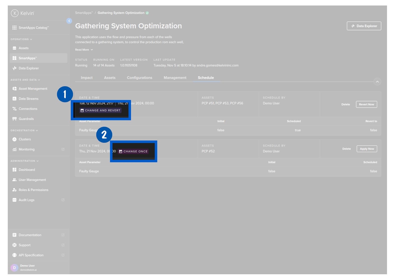Screen dimensions: 395x280
Task: Open Demo User profile avatar
Action: pos(14,267)
